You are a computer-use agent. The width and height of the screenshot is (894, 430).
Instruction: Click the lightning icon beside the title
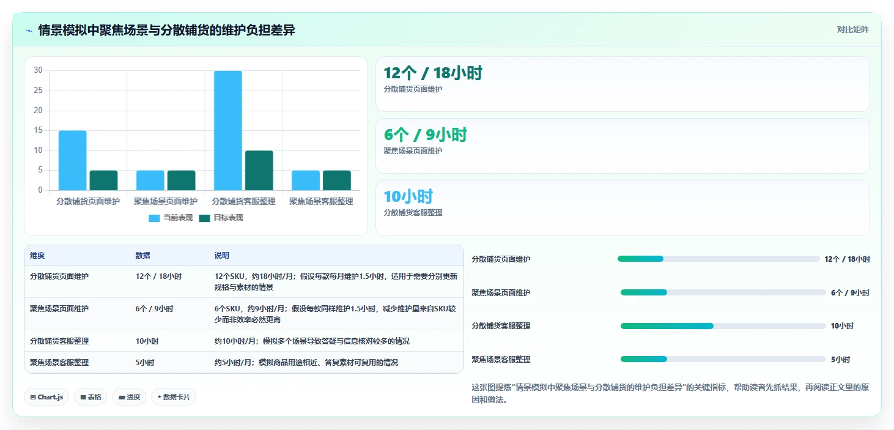point(29,30)
